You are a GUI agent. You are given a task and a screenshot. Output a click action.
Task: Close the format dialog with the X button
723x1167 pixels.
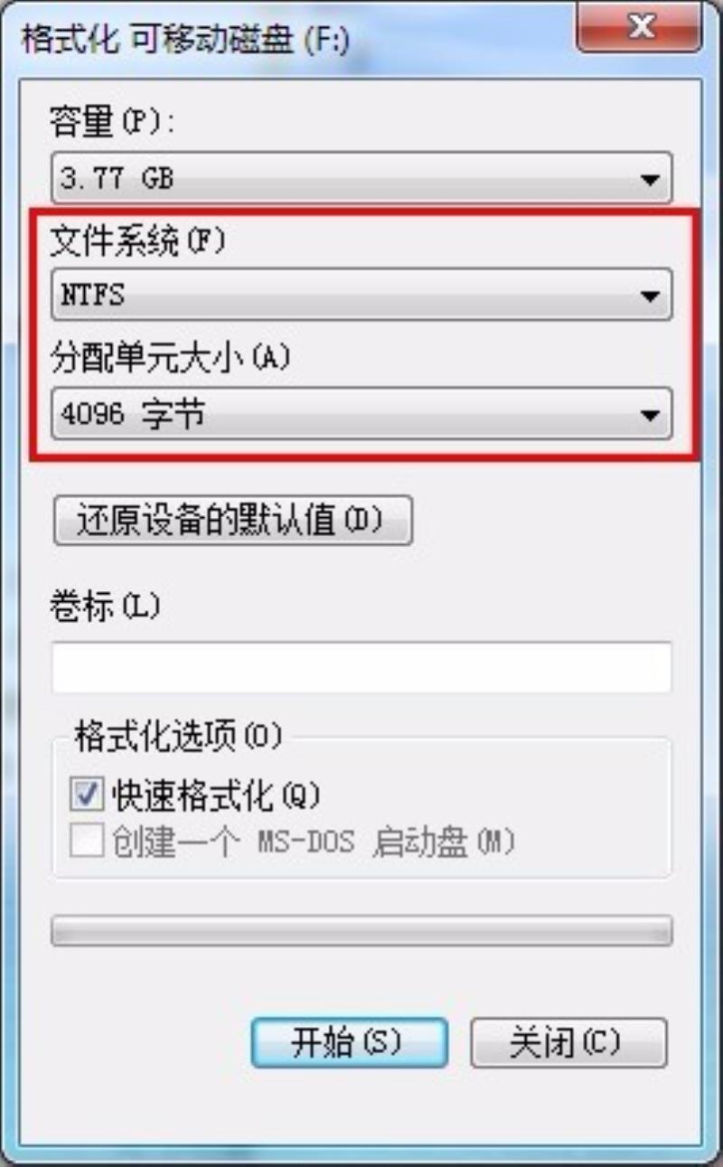pyautogui.click(x=640, y=26)
